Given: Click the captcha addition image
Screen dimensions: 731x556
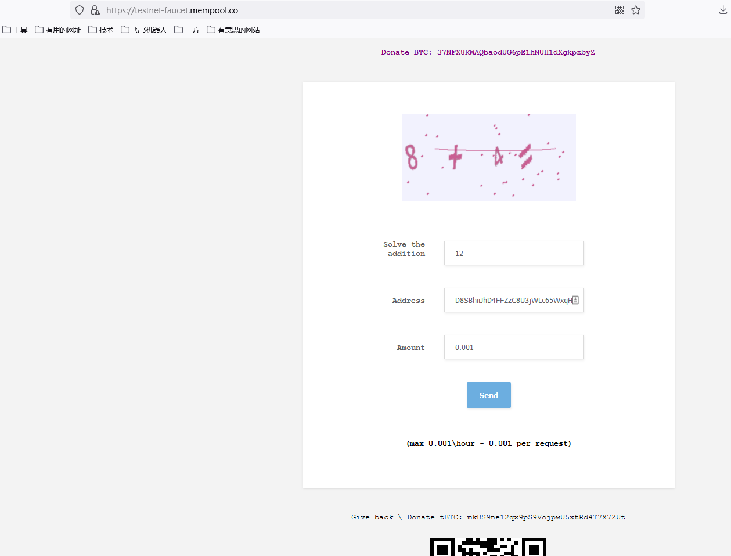Looking at the screenshot, I should 489,157.
